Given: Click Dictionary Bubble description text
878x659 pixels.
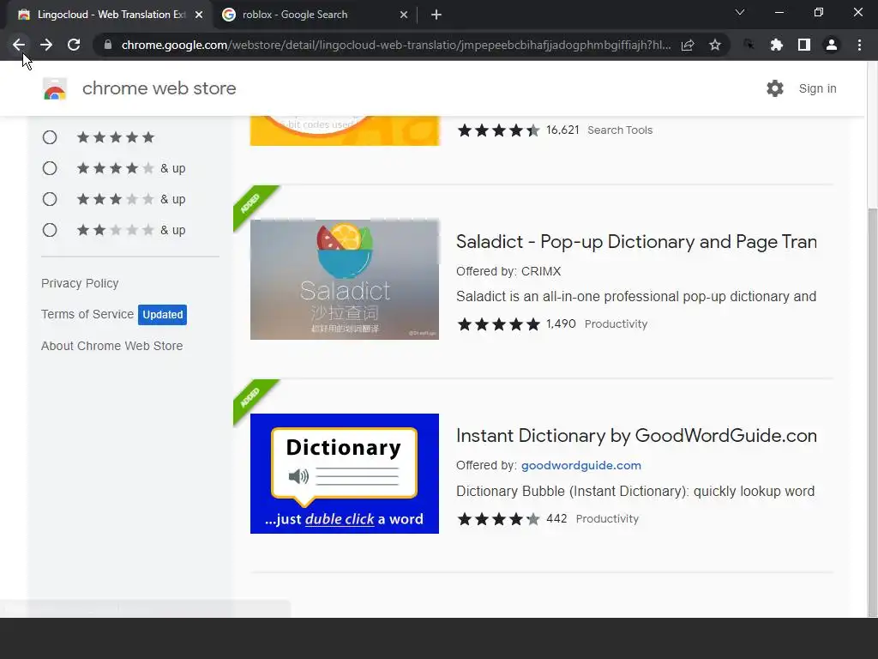Looking at the screenshot, I should (635, 492).
